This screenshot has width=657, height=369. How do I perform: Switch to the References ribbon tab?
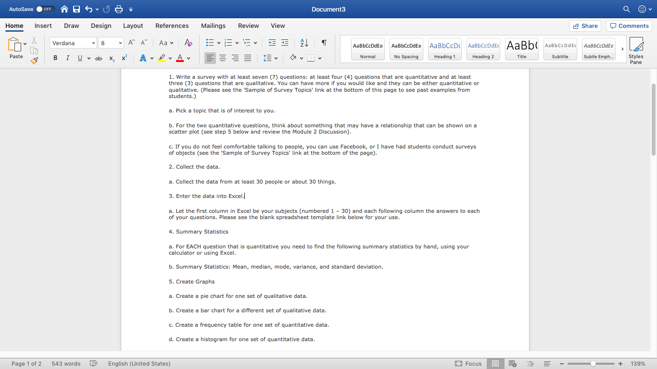(x=172, y=26)
